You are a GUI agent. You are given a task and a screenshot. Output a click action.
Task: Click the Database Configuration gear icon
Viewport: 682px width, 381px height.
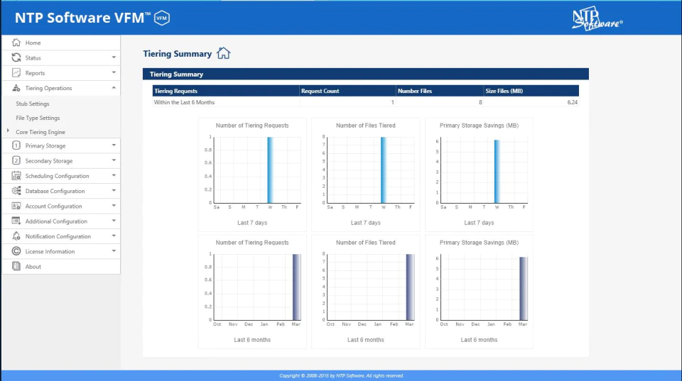pos(16,191)
